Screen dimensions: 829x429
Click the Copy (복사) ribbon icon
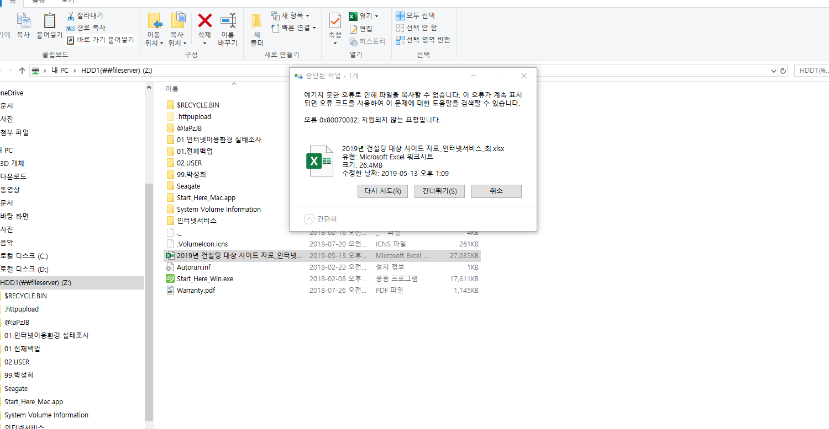(x=23, y=26)
